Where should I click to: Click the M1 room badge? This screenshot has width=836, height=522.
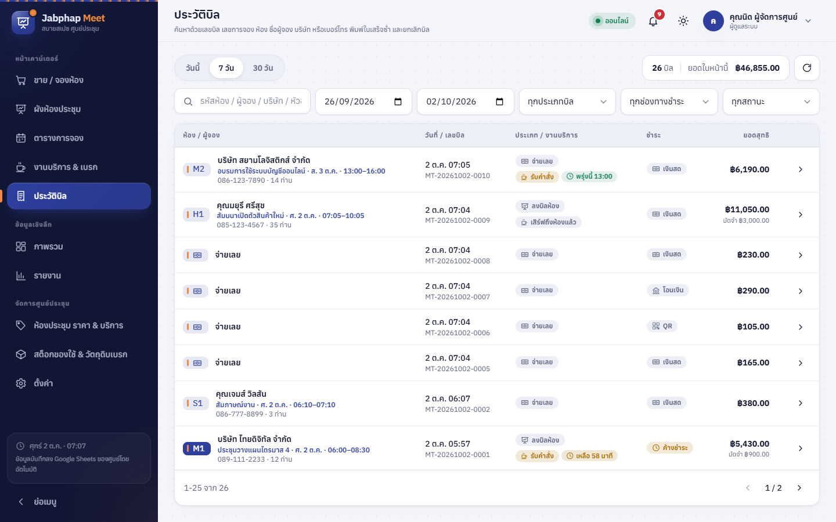[x=196, y=448]
